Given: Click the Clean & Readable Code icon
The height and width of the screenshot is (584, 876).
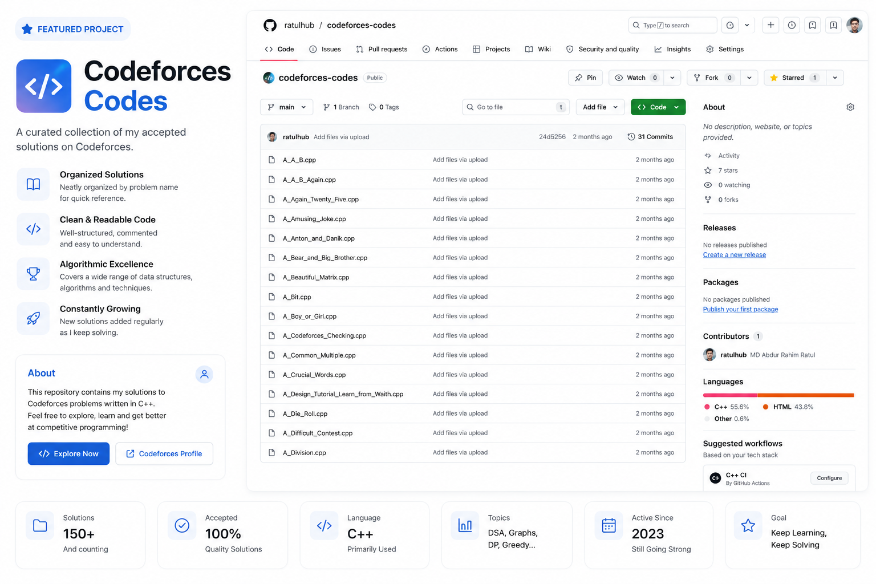Looking at the screenshot, I should click(33, 229).
